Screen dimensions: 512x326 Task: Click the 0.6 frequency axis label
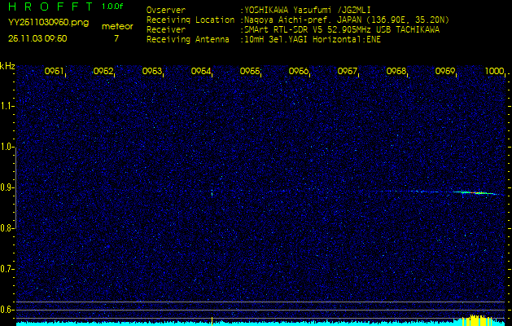tap(7, 309)
